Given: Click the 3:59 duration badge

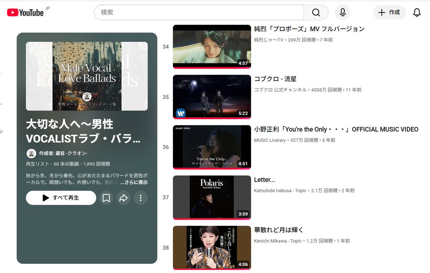Looking at the screenshot, I should pos(243,214).
